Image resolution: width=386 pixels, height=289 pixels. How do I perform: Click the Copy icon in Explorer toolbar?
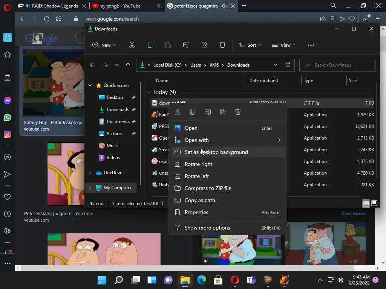tap(150, 45)
